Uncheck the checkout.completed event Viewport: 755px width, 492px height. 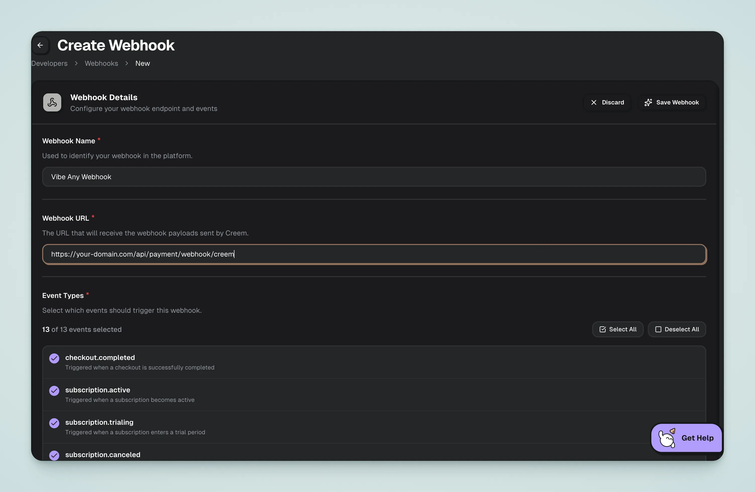coord(54,358)
